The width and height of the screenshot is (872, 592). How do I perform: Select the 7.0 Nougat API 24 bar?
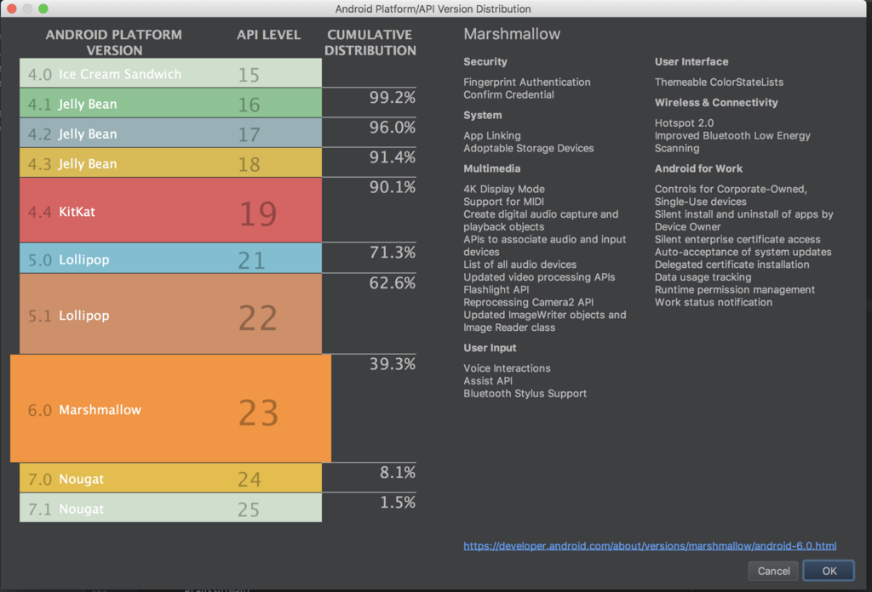coord(170,478)
